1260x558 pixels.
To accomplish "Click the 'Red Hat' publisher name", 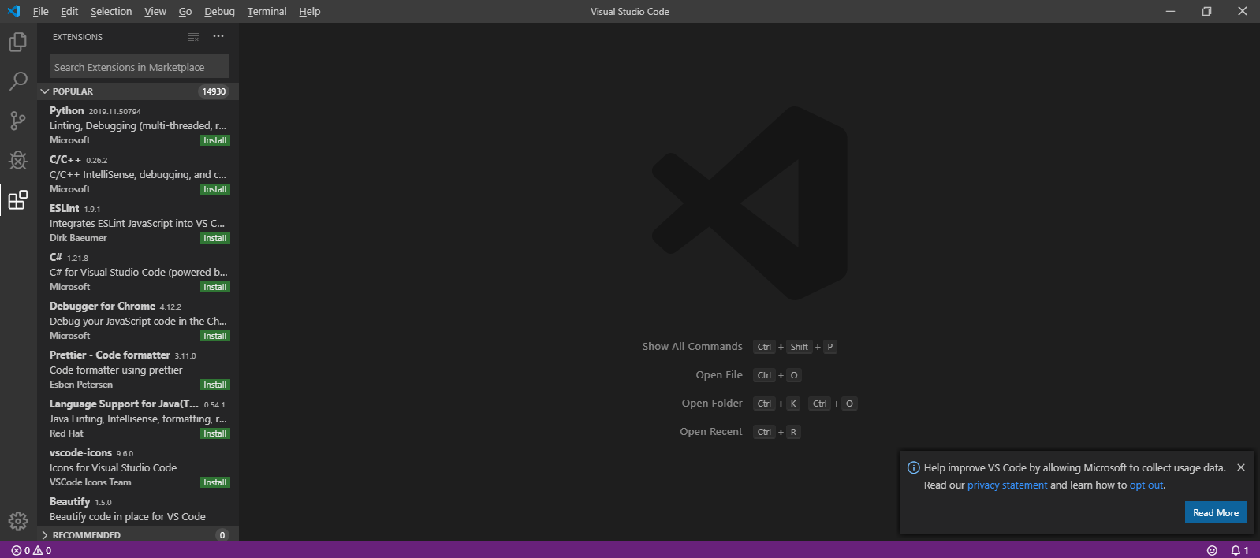I will pos(66,433).
